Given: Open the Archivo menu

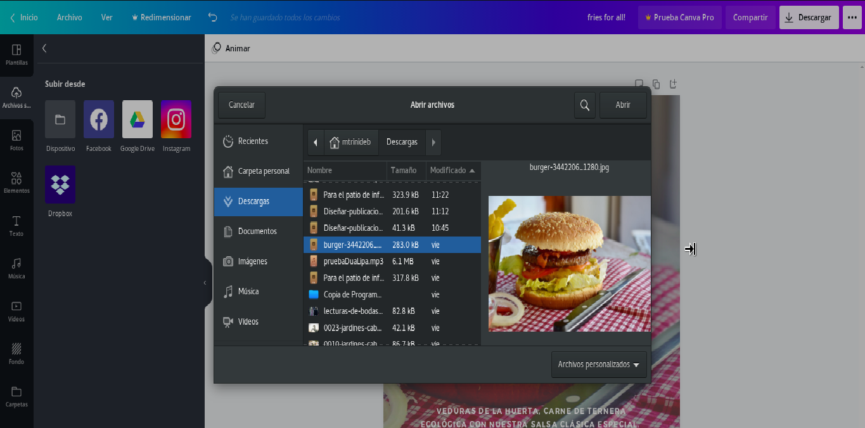Looking at the screenshot, I should (69, 18).
